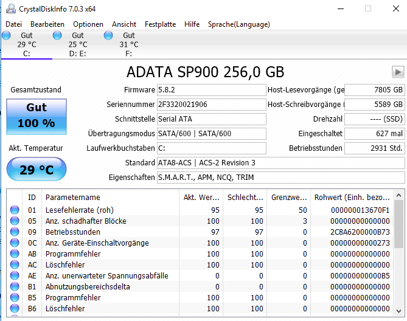Viewport: 407px width, 321px height.
Task: Switch to the C: drive tab at 29 °C
Action: point(27,44)
